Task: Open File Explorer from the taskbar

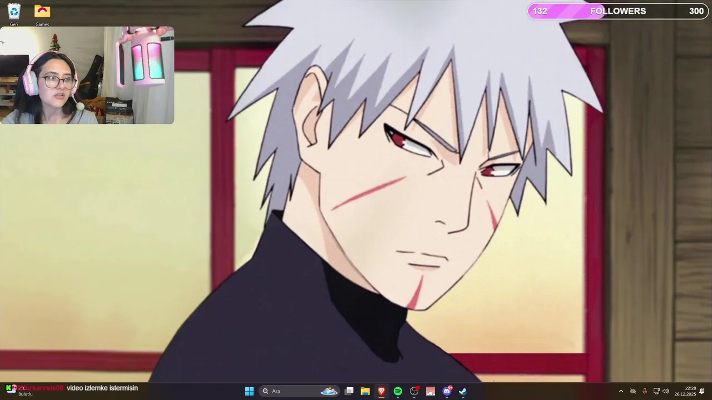Action: pyautogui.click(x=365, y=391)
